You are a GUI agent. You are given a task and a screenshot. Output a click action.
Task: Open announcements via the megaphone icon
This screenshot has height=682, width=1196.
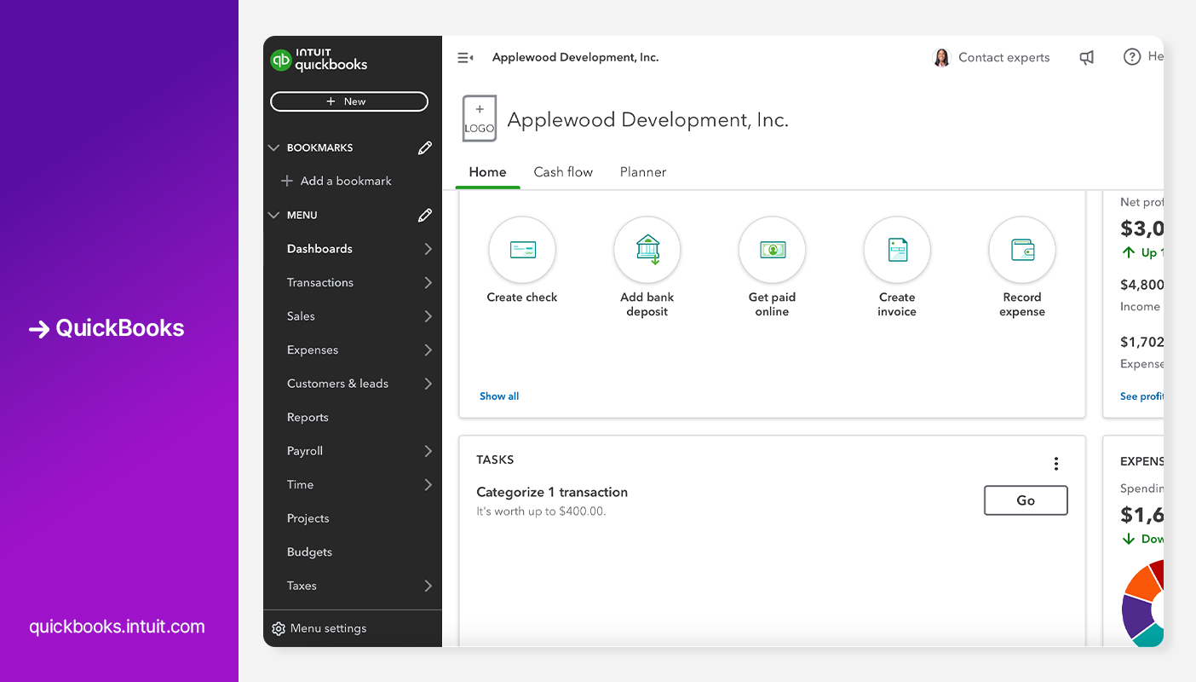click(x=1086, y=57)
